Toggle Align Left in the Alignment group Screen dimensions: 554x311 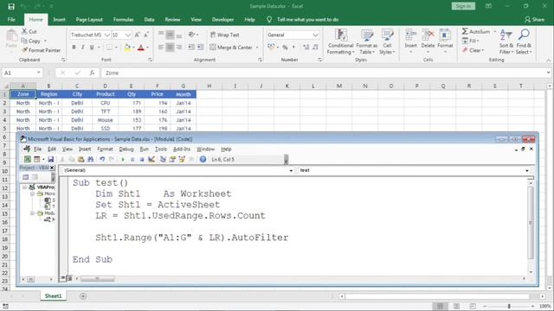point(161,48)
